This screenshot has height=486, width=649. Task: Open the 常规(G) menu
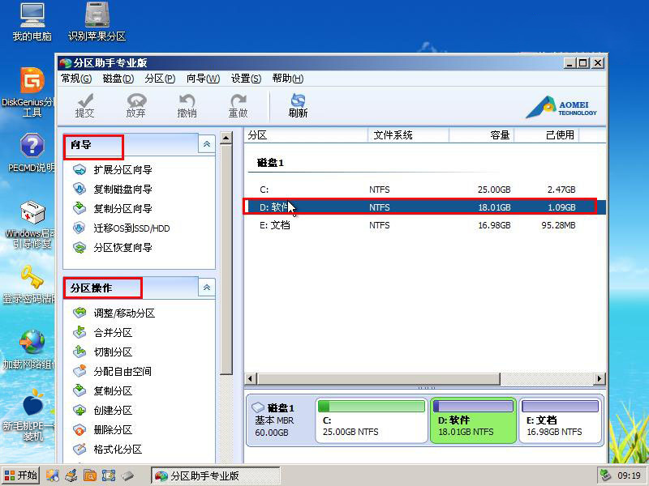coord(76,79)
